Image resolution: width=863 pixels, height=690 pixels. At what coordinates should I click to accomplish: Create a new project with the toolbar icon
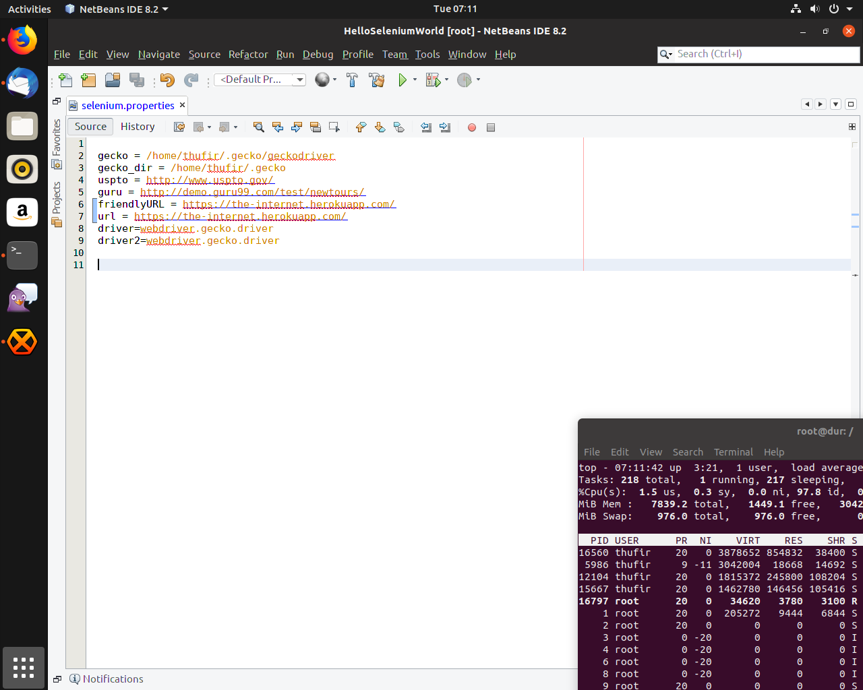click(88, 80)
